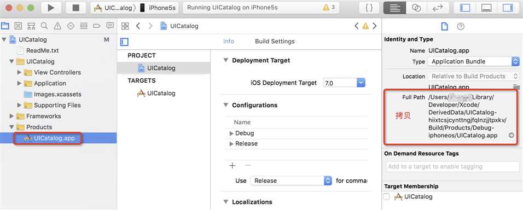Go forward in editor history
The width and height of the screenshot is (523, 210).
(150, 26)
